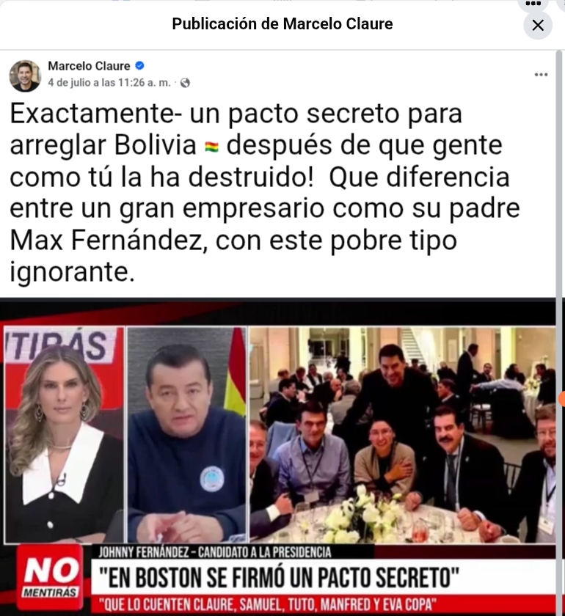This screenshot has width=565, height=616.
Task: Click the public audience globe icon
Action: coord(185,83)
